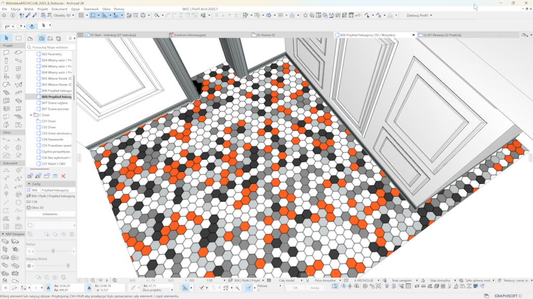Click the red X delete view icon
Viewport: 533px width, 299px height.
pyautogui.click(x=63, y=176)
